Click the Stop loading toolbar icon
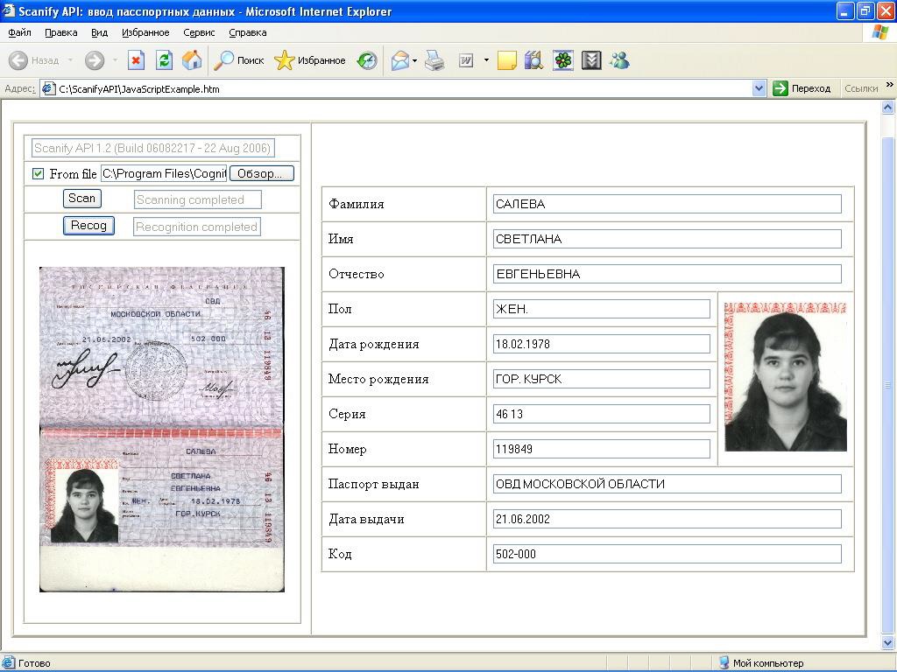The height and width of the screenshot is (672, 897). point(136,60)
